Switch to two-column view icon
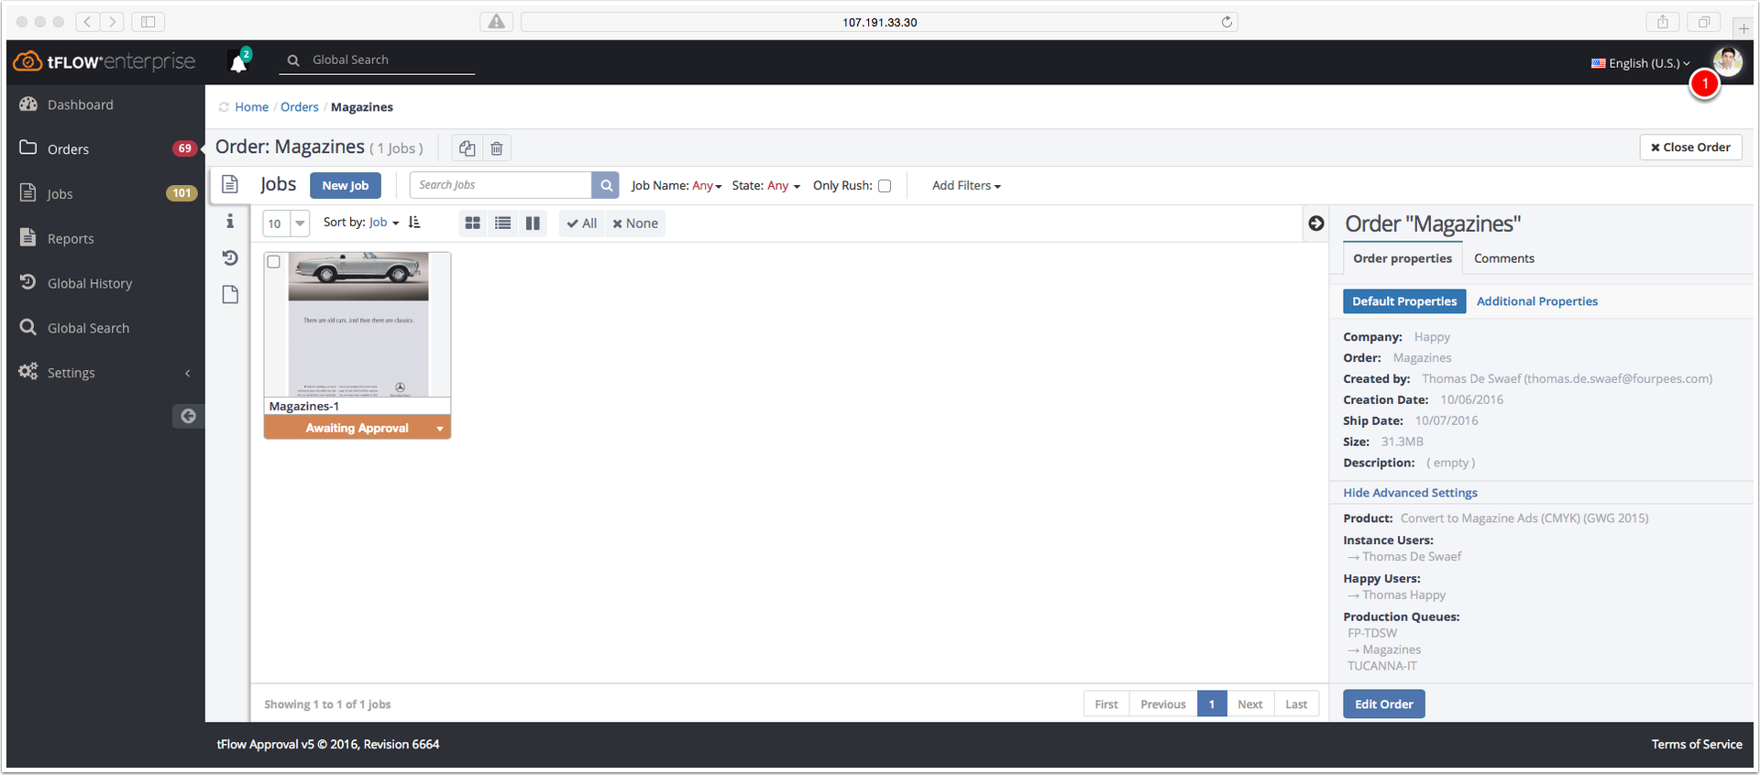Viewport: 1760px width, 775px height. point(533,224)
